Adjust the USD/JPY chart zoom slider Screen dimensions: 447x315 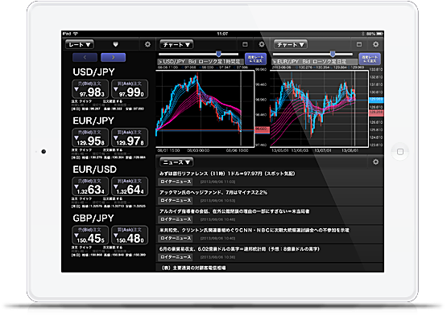[218, 54]
